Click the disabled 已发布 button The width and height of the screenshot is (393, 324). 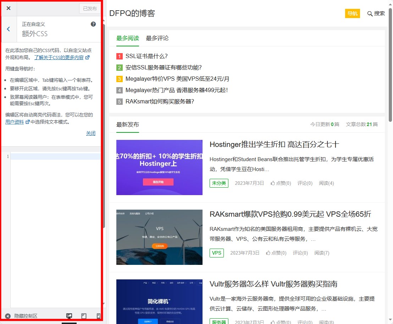tap(90, 8)
